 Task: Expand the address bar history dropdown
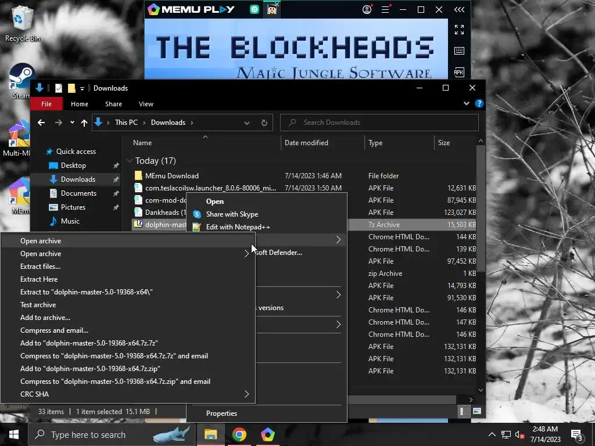point(246,123)
